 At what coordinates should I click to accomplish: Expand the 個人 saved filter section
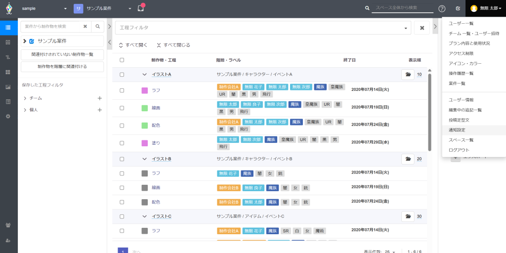[x=25, y=110]
